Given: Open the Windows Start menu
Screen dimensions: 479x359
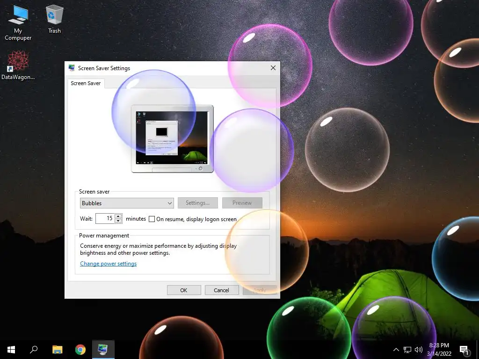Looking at the screenshot, I should point(11,350).
